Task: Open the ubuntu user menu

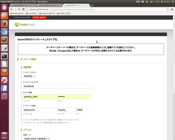Action: point(166,2)
